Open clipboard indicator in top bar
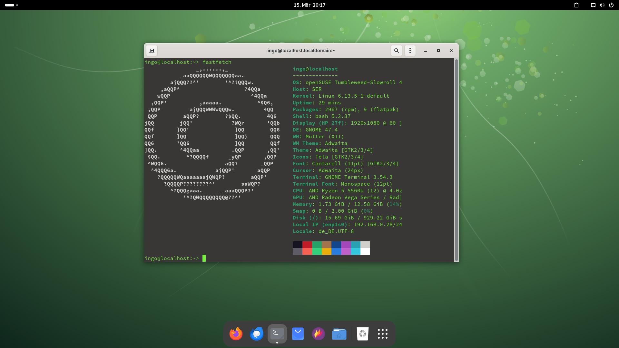This screenshot has height=348, width=619. point(576,5)
